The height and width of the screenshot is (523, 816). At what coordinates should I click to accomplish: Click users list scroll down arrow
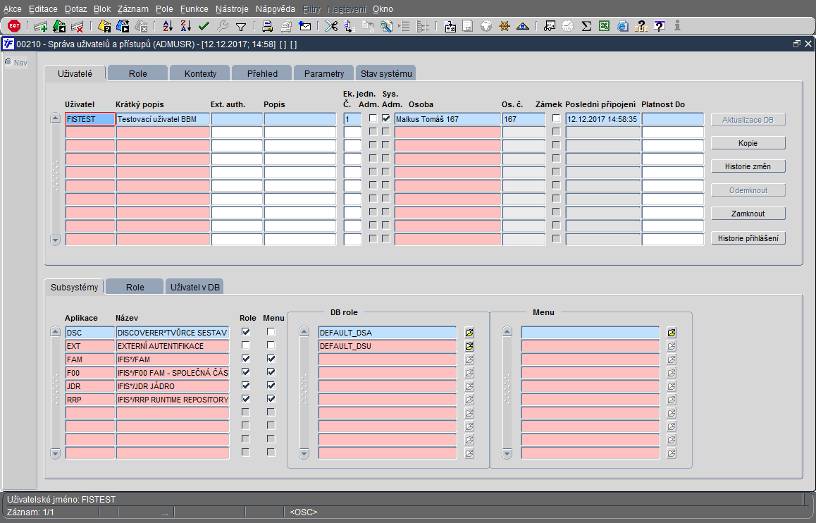tap(55, 240)
